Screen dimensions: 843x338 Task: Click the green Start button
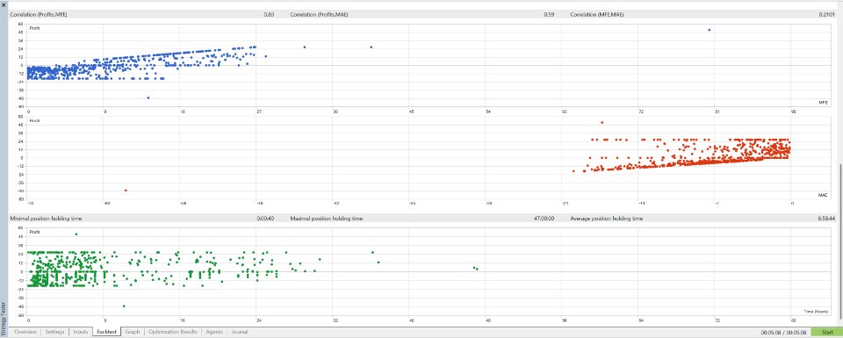827,333
